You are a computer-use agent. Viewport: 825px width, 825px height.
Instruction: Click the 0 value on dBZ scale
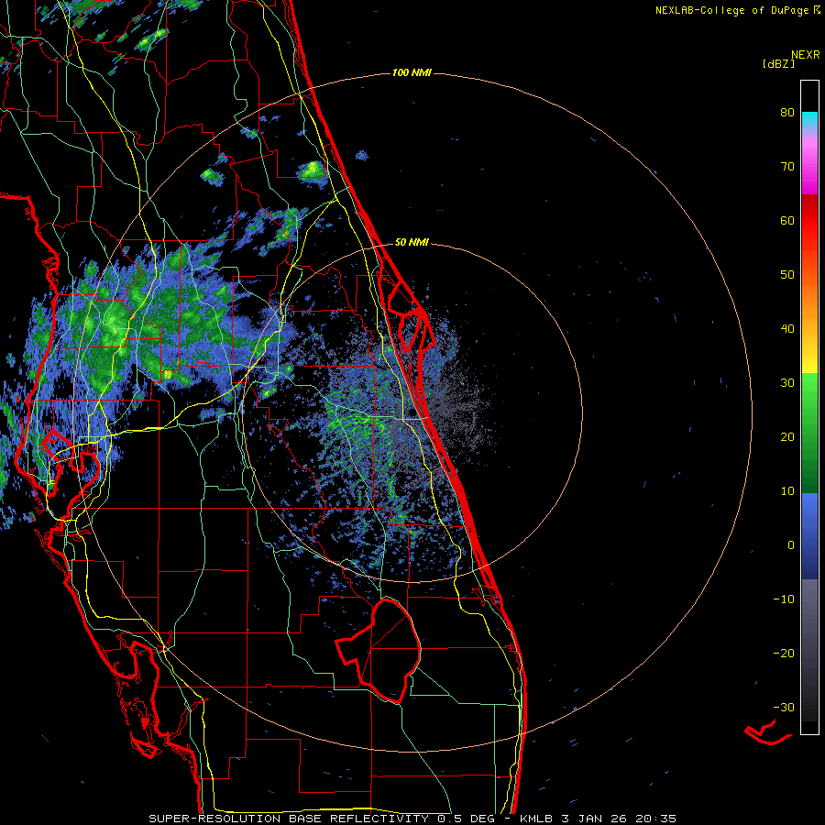click(x=791, y=545)
